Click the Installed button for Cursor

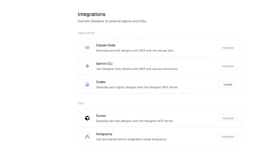tap(228, 118)
